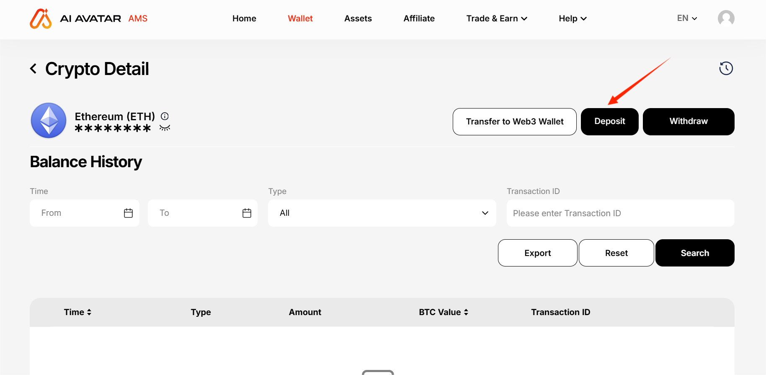Focus the From date field

85,213
